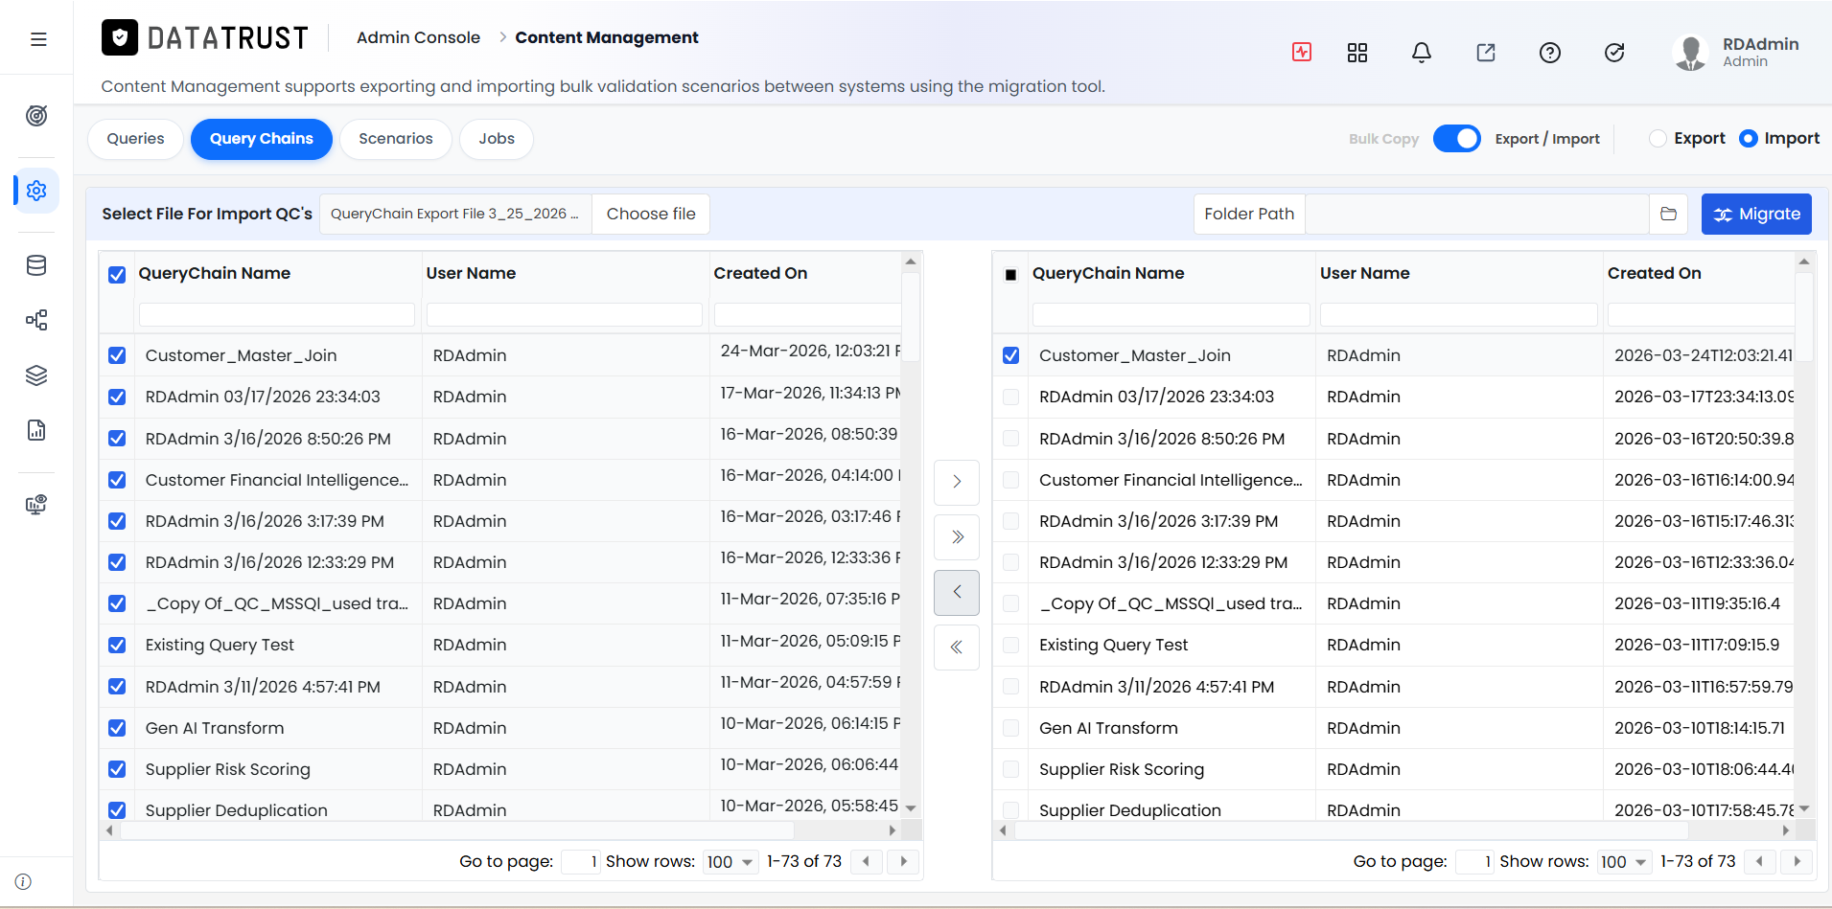Click the left QueryChain Name filter field

(x=276, y=314)
